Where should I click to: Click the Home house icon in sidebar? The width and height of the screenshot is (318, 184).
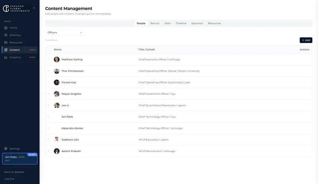[6, 28]
